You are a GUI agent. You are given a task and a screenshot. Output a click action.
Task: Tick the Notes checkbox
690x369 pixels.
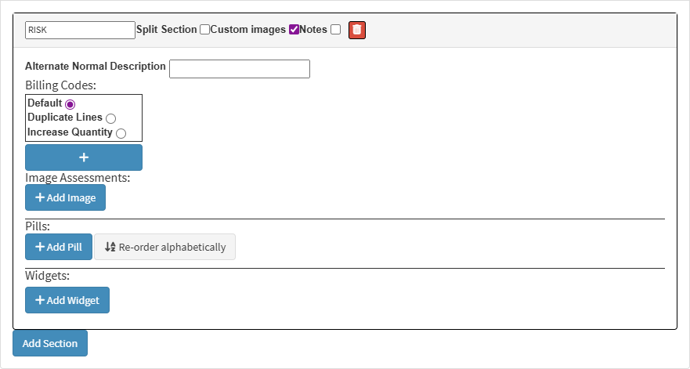click(335, 30)
